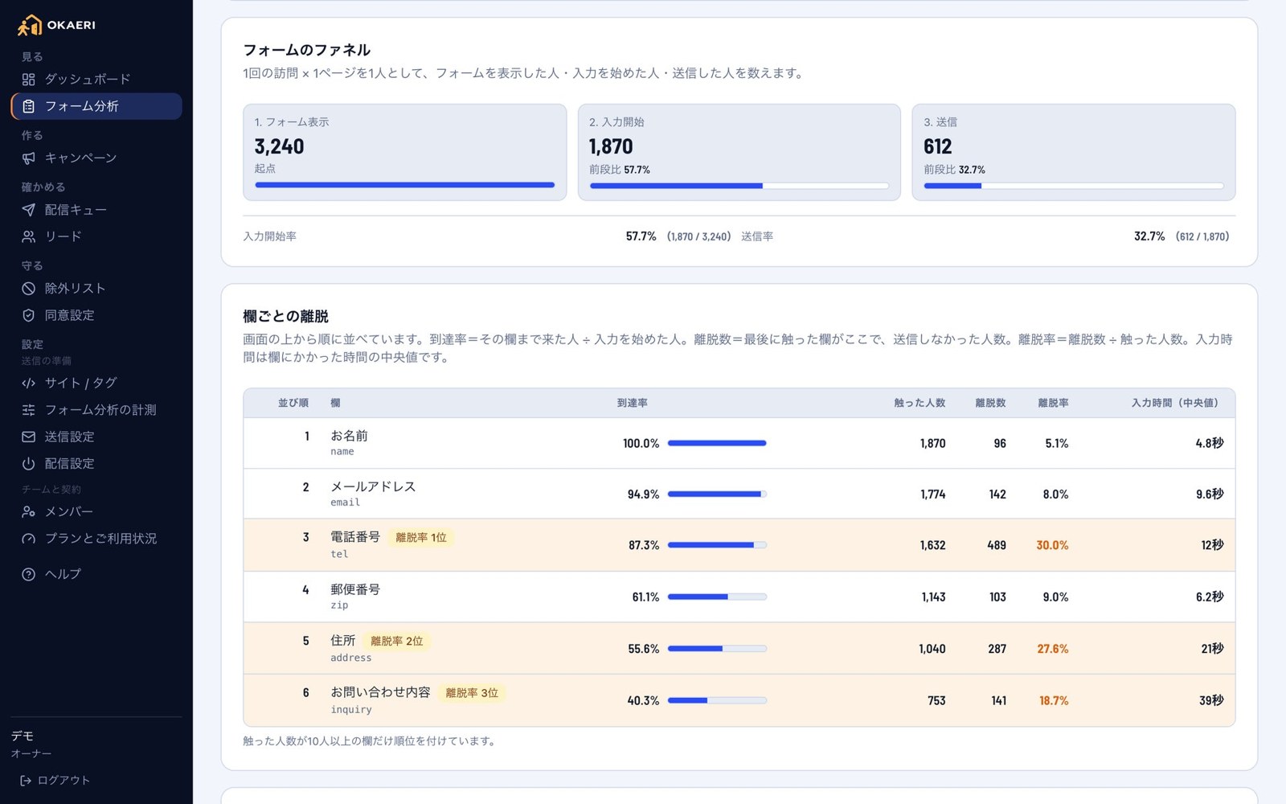Image resolution: width=1286 pixels, height=804 pixels.
Task: Click the サイト / タグ code icon
Action: [28, 384]
